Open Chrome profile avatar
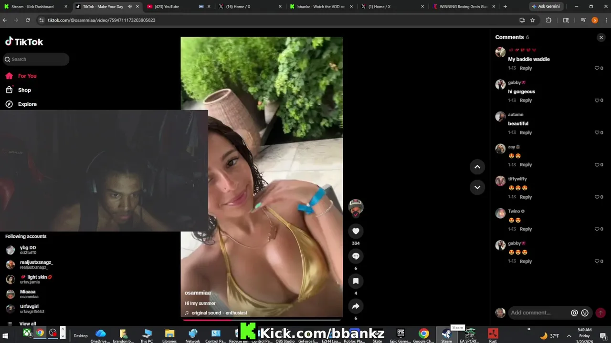611x343 pixels. (594, 20)
